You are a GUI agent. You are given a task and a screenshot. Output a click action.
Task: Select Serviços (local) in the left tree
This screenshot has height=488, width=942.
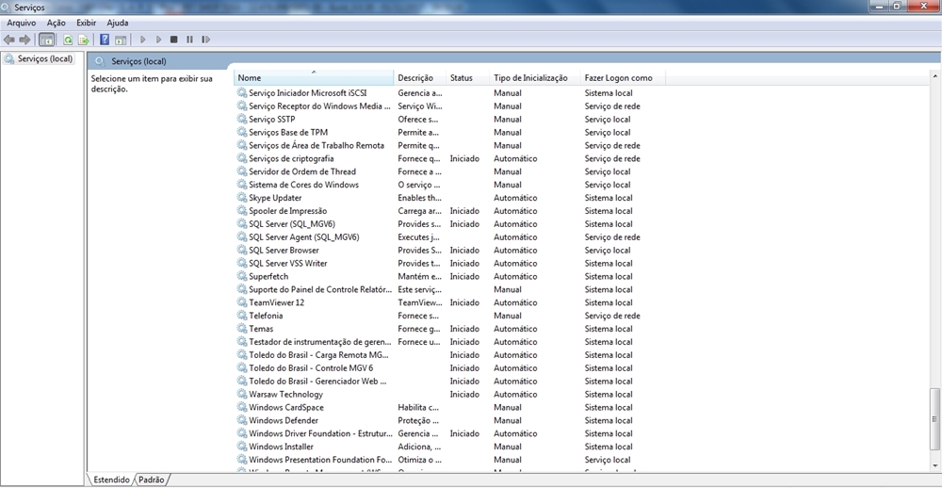(x=44, y=59)
